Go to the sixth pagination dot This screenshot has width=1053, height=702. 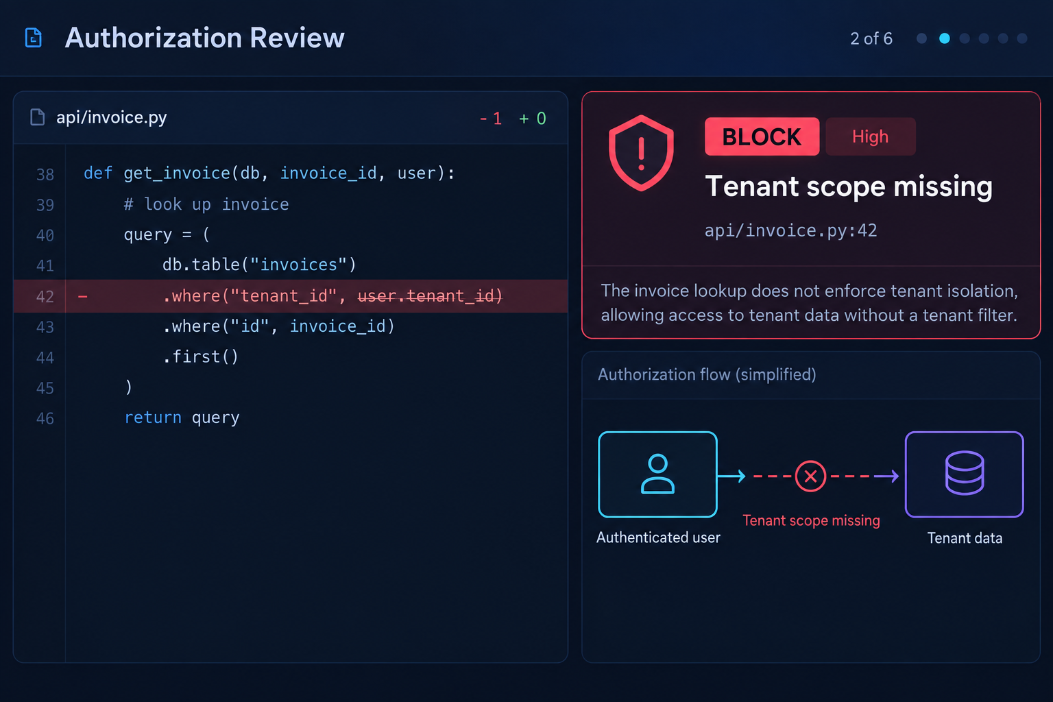[1022, 38]
